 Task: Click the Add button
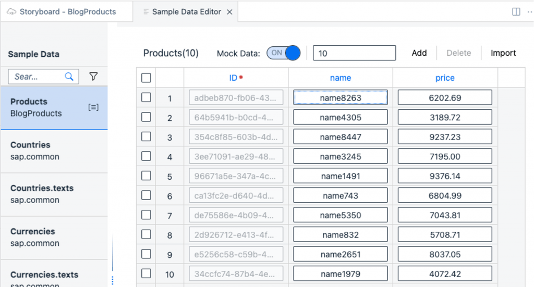[x=419, y=53]
